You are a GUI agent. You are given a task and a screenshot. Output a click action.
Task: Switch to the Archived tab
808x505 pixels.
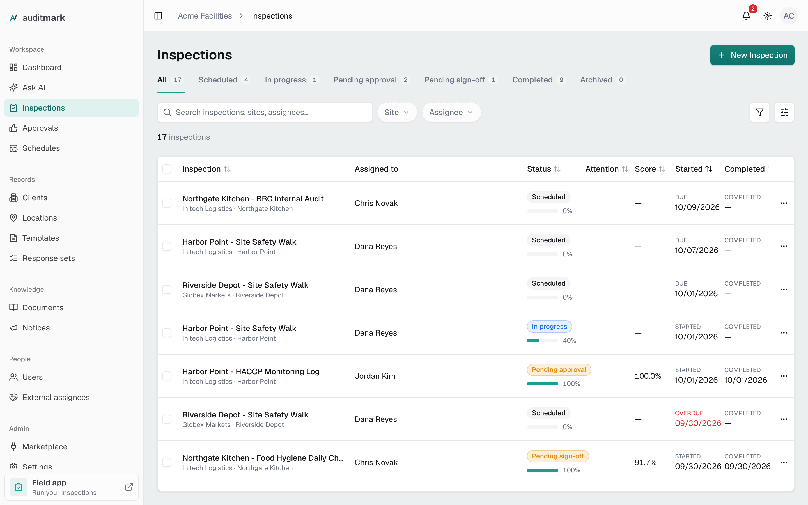point(602,80)
